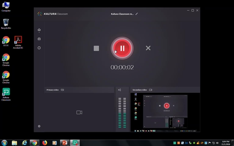Toggle the Secondary video camera source
This screenshot has width=234, height=146.
tap(151, 90)
